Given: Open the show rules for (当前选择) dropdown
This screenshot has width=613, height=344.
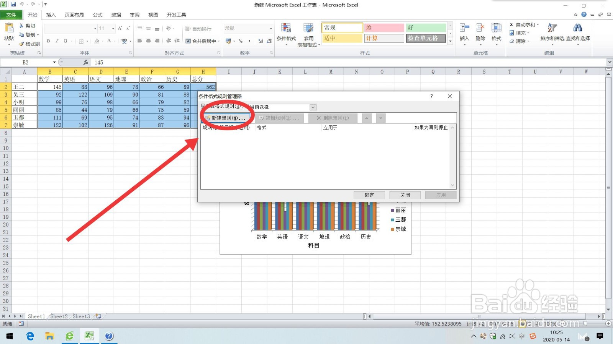Looking at the screenshot, I should [313, 107].
